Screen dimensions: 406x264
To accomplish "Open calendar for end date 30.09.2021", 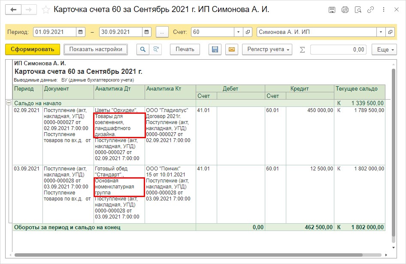I will pyautogui.click(x=146, y=32).
